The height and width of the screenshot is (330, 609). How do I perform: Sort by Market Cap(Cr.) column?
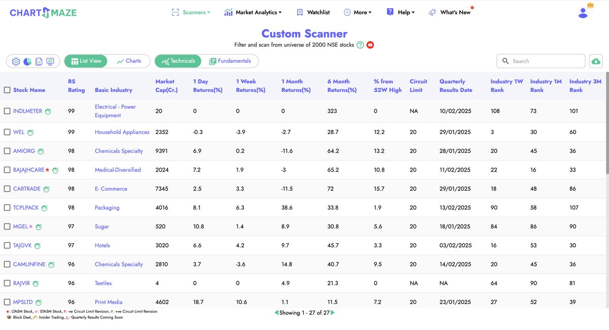coord(166,85)
